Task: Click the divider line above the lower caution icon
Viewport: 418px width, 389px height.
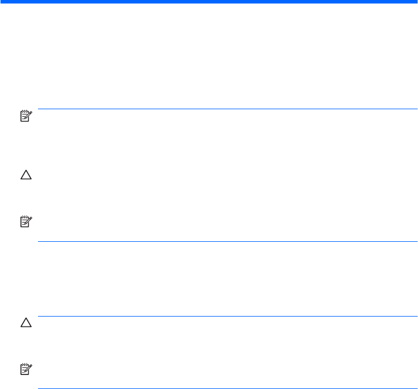Action: (227, 317)
